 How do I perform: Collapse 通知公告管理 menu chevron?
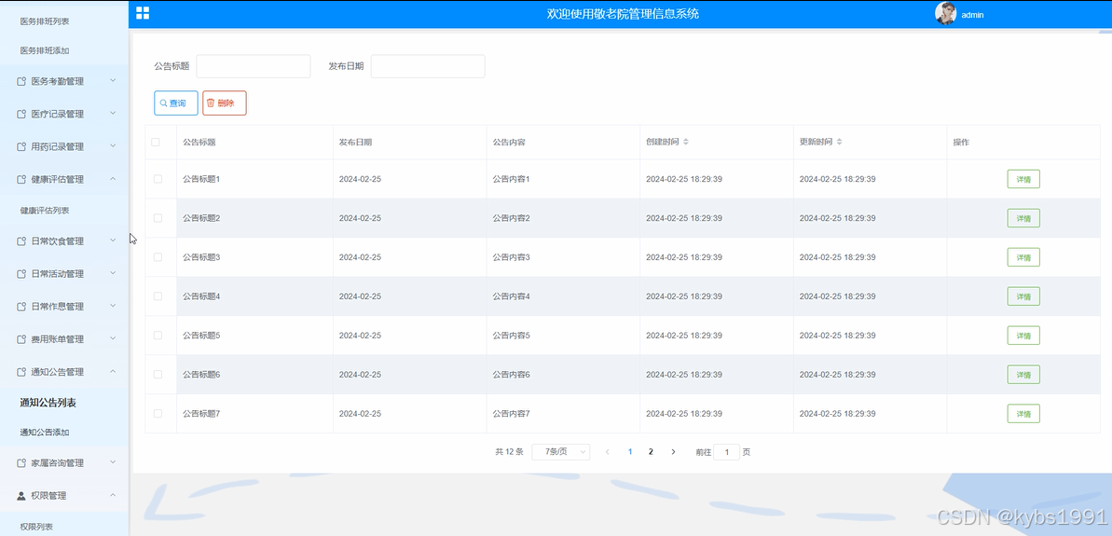(x=113, y=371)
